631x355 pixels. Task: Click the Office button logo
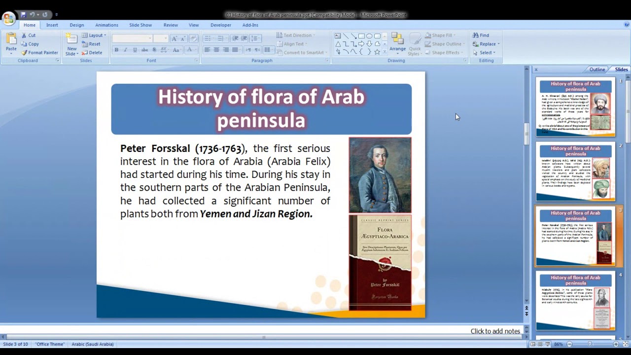click(x=8, y=19)
